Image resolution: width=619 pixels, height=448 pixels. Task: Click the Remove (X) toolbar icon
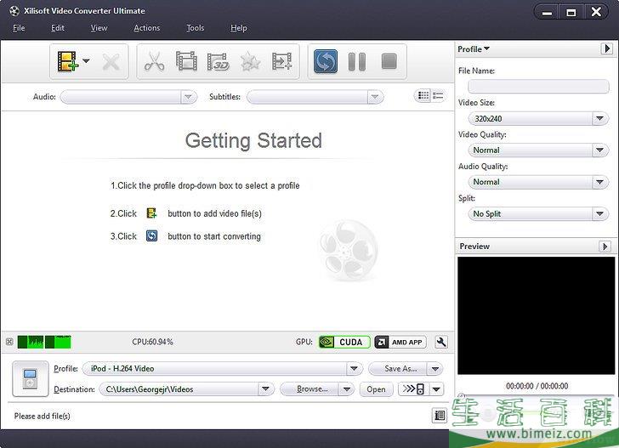[x=111, y=62]
